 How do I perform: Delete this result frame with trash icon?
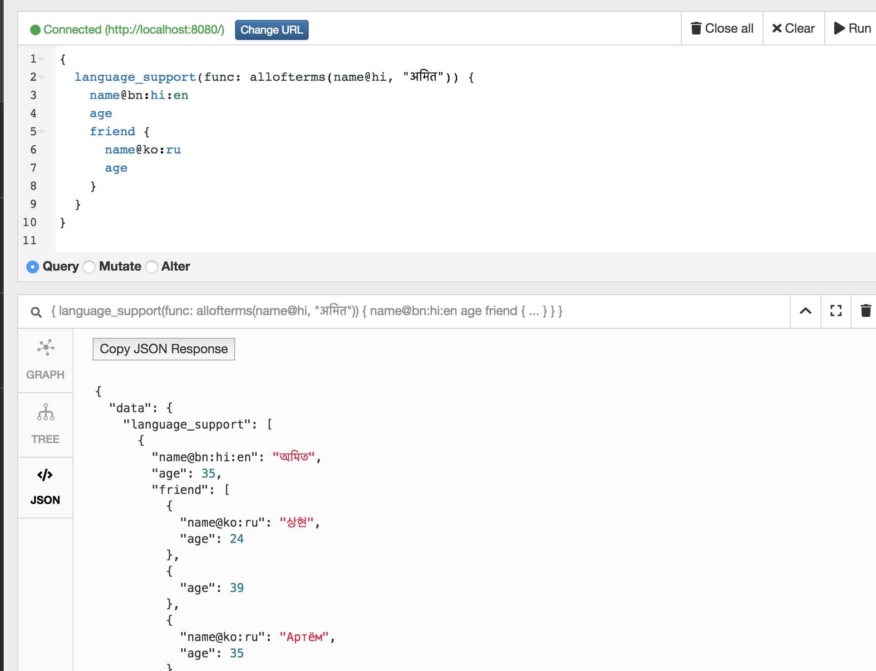coord(866,311)
